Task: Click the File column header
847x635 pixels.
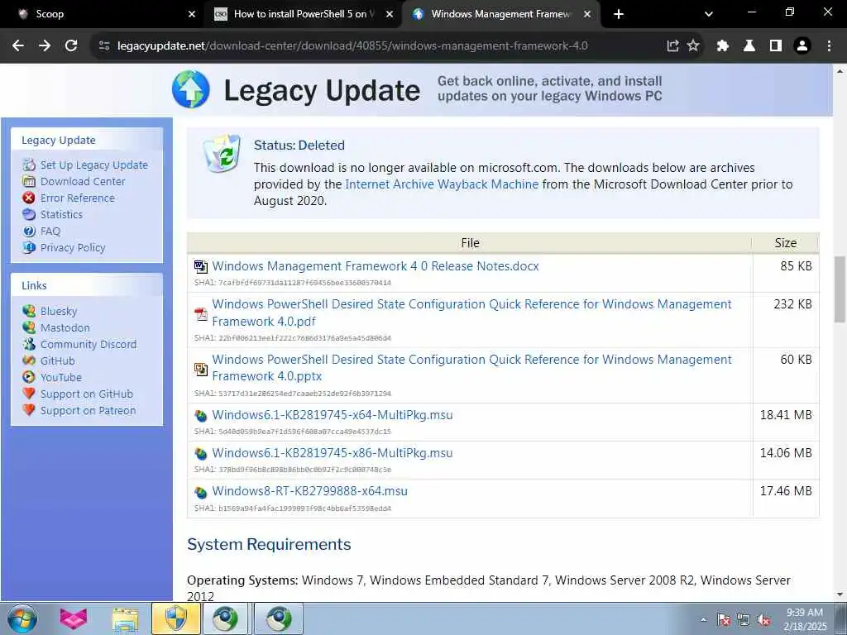Action: click(x=470, y=244)
